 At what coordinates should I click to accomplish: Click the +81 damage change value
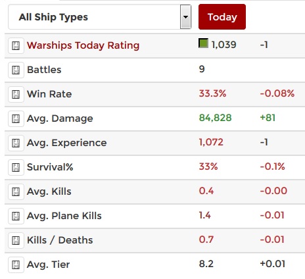[268, 118]
